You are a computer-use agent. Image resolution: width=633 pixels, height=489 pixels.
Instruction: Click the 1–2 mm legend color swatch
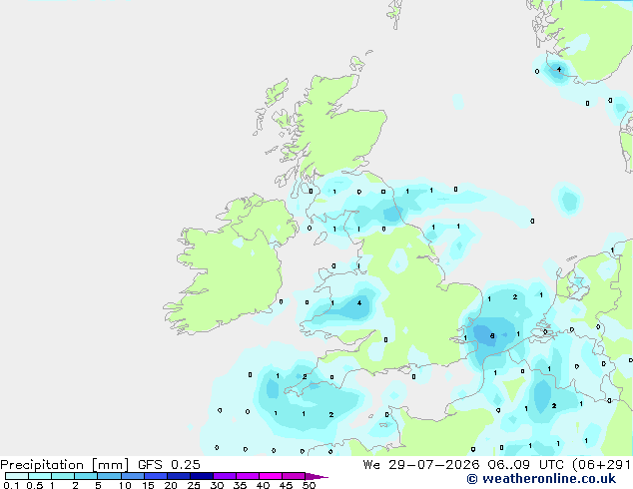(63, 476)
